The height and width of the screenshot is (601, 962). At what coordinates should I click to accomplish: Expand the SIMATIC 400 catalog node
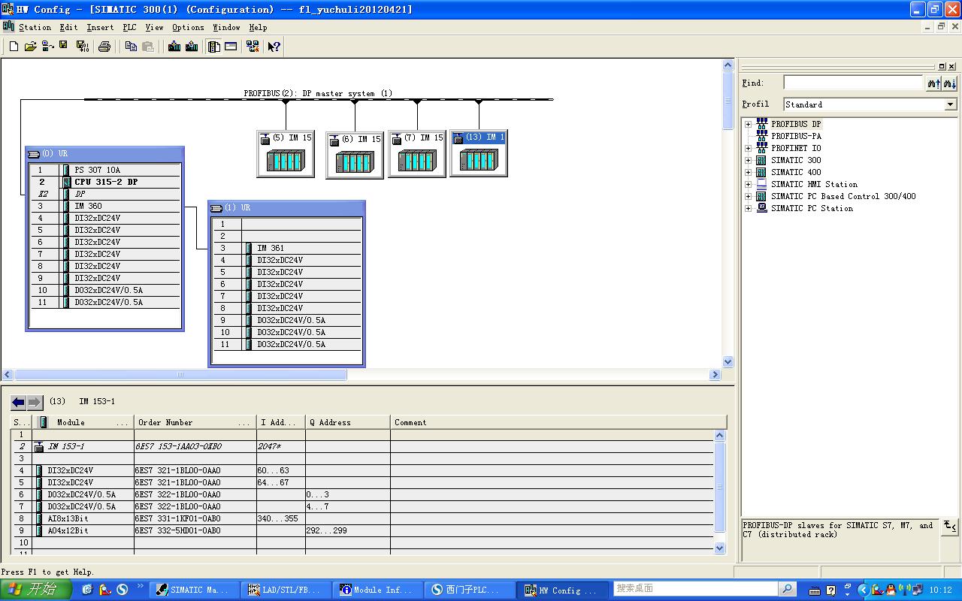pos(748,172)
